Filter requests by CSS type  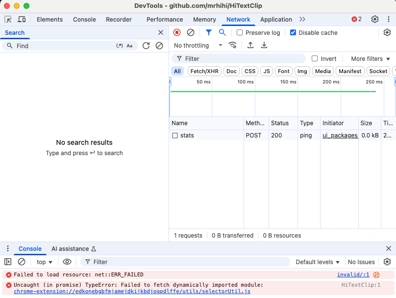(250, 71)
